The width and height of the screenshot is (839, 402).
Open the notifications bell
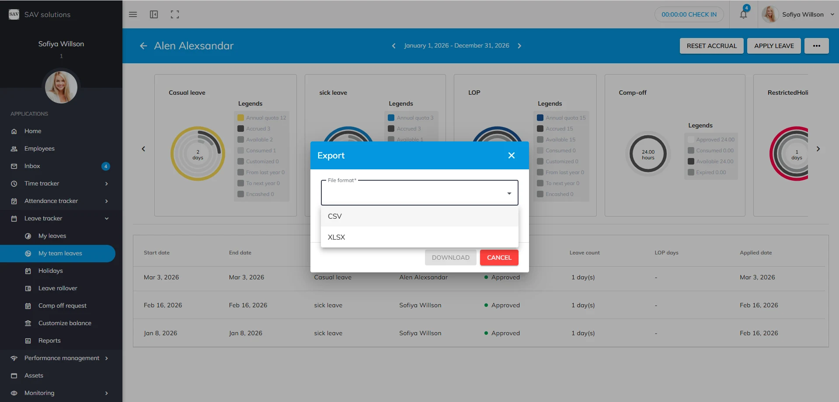(743, 14)
